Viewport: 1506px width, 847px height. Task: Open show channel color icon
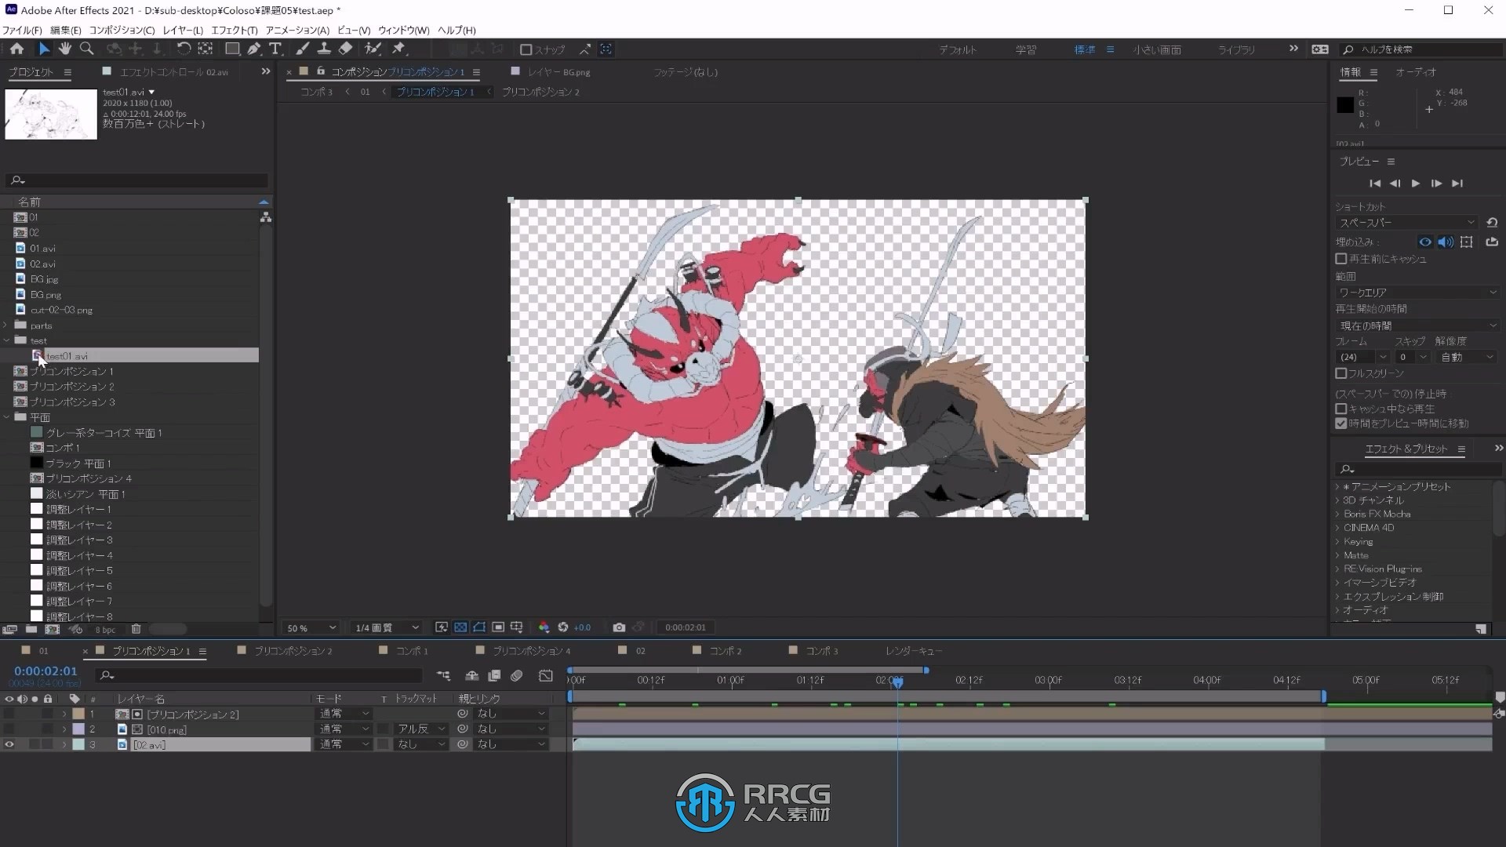pos(544,627)
